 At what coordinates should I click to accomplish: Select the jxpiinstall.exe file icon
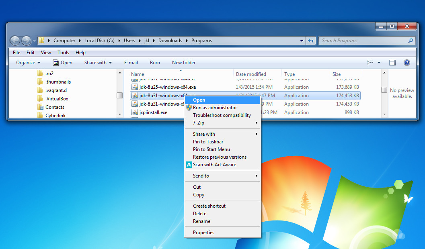135,112
